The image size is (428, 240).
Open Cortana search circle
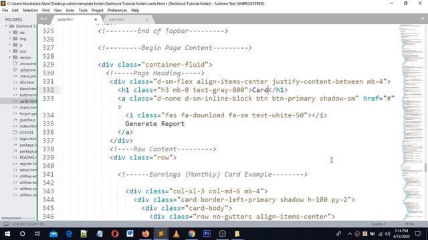click(22, 234)
